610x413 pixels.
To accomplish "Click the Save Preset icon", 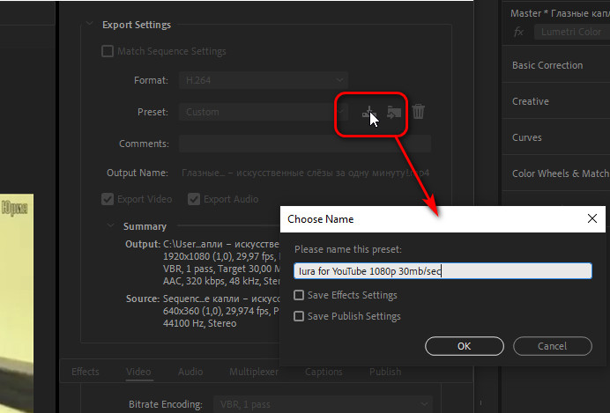I will tap(368, 112).
